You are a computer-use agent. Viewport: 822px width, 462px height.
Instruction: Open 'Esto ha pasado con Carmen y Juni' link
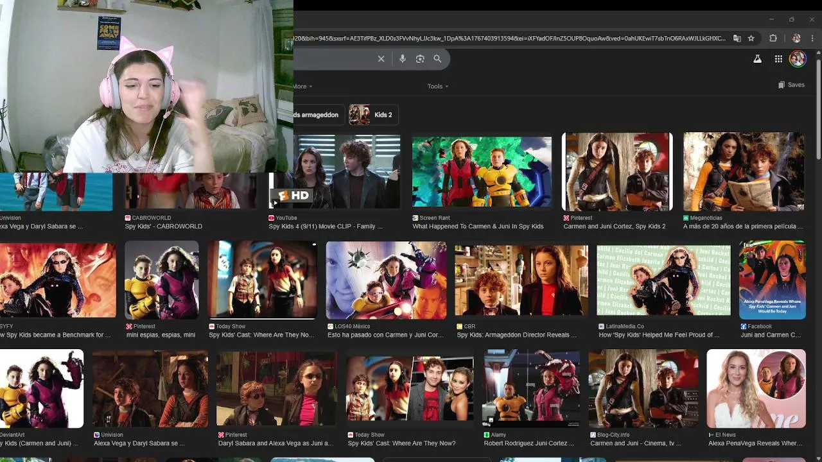[x=385, y=335]
